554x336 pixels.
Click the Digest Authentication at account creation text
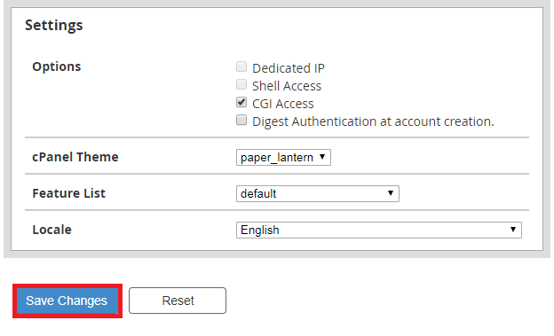pos(373,121)
